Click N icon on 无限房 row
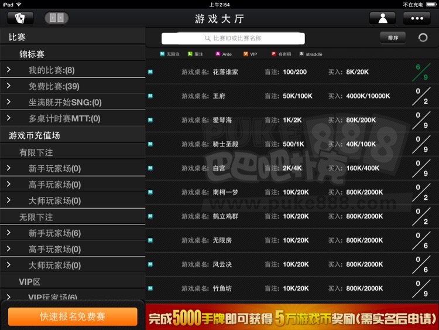The image size is (439, 330). 150,240
